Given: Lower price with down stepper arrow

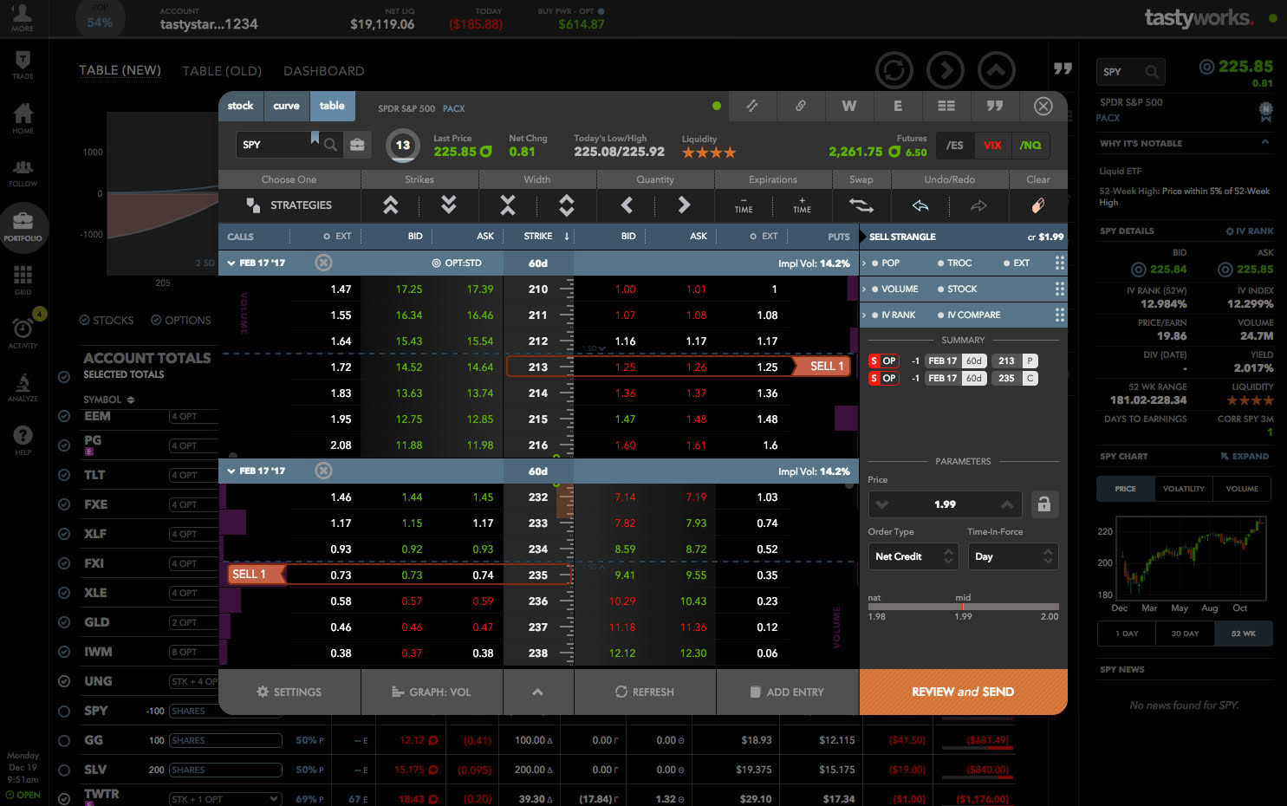Looking at the screenshot, I should 882,504.
